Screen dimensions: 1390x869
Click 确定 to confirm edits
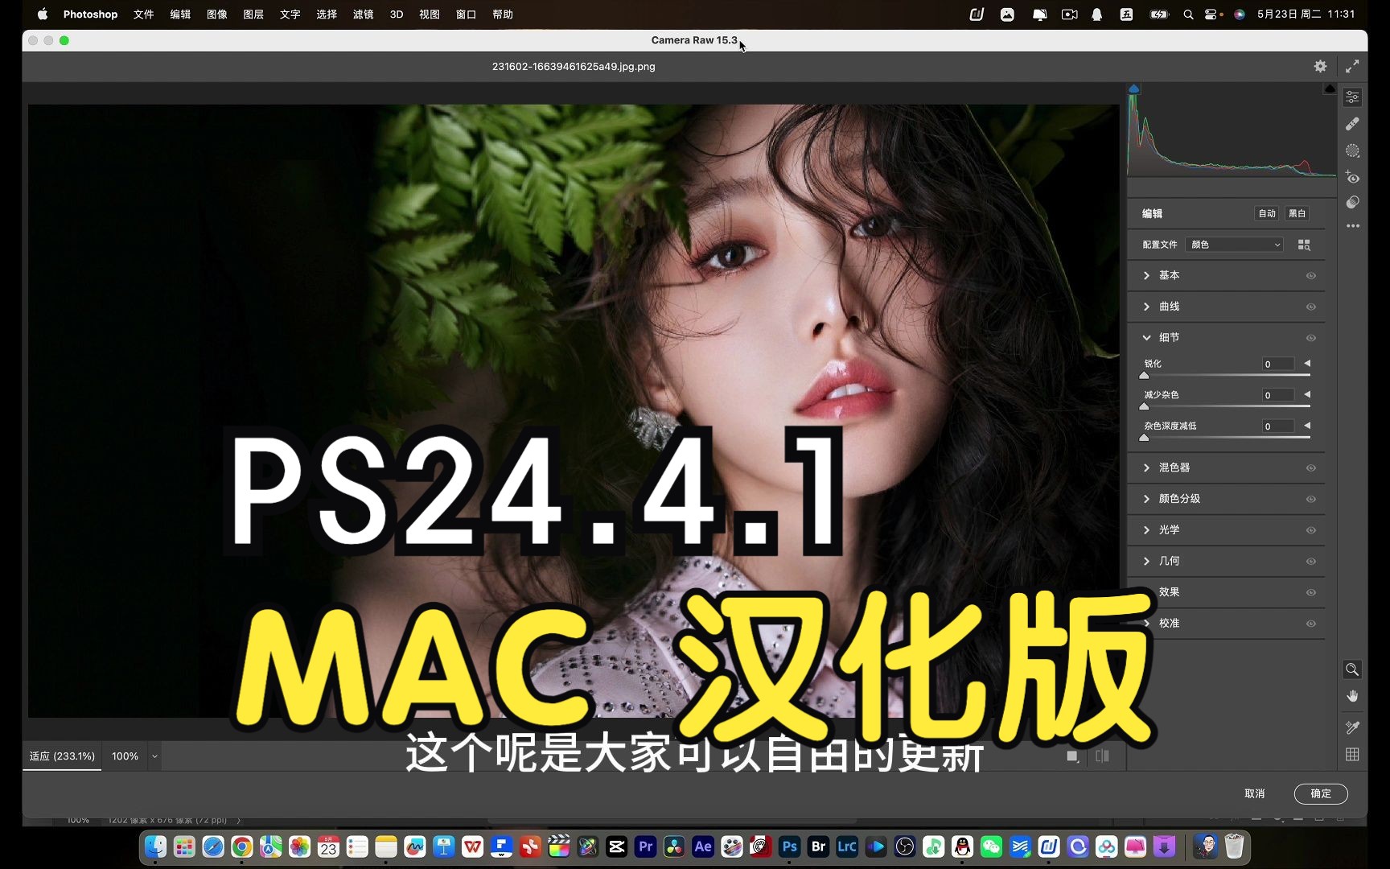(1321, 793)
